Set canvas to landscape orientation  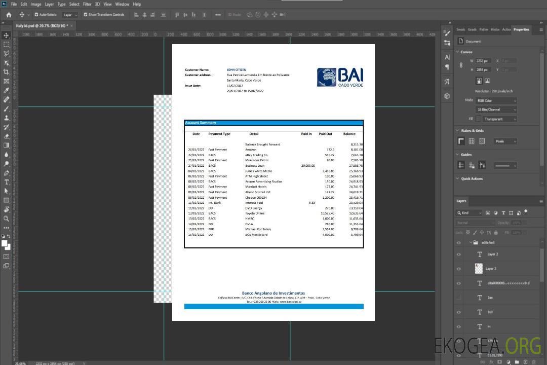pos(487,81)
